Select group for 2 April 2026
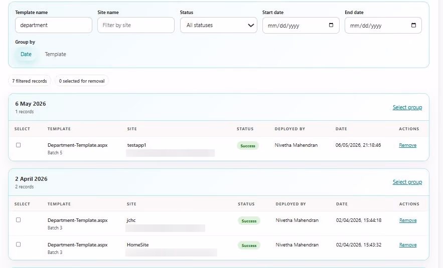This screenshot has width=443, height=268. click(407, 182)
